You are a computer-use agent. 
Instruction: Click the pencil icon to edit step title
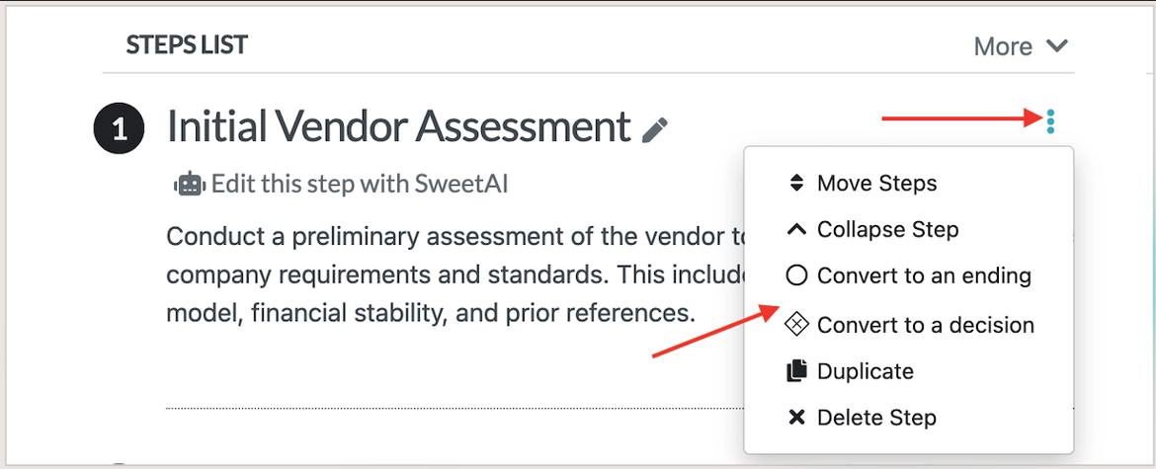tap(655, 129)
